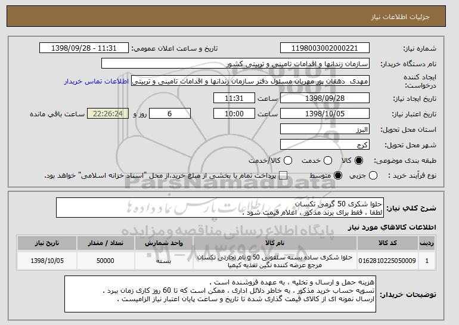Click the ردیف column header
This screenshot has width=459, height=325.
point(427,243)
